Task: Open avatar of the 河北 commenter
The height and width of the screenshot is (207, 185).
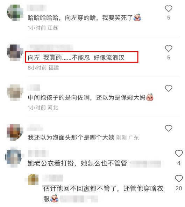Action: coord(15,93)
